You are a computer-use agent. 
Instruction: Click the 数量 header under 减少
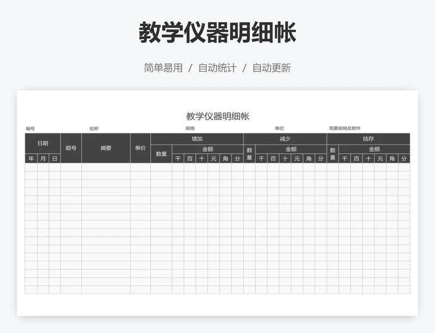(x=250, y=154)
